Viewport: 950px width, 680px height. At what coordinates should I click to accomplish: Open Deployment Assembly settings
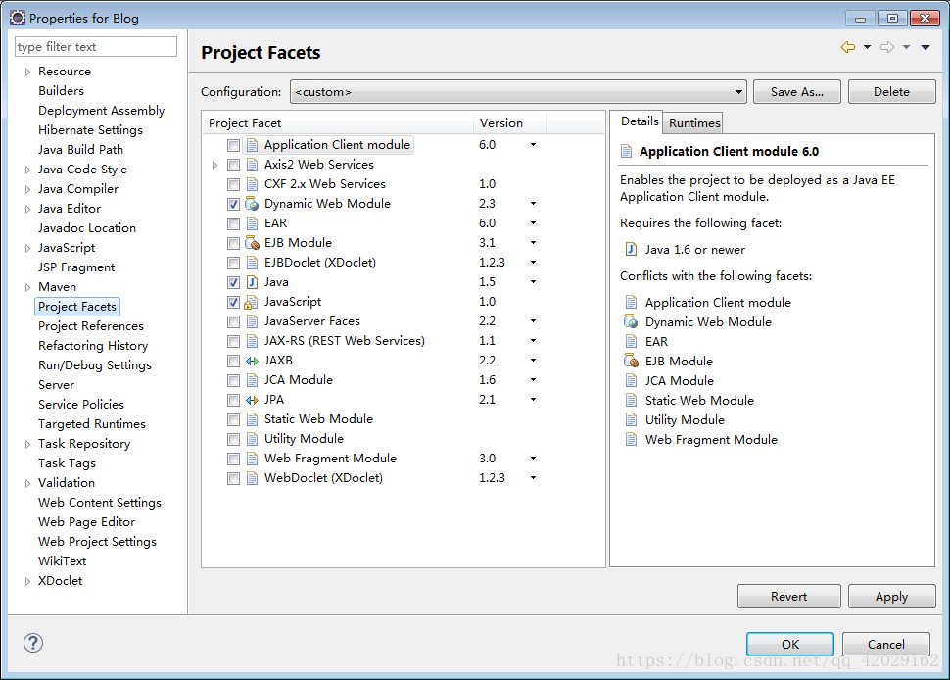pyautogui.click(x=101, y=111)
